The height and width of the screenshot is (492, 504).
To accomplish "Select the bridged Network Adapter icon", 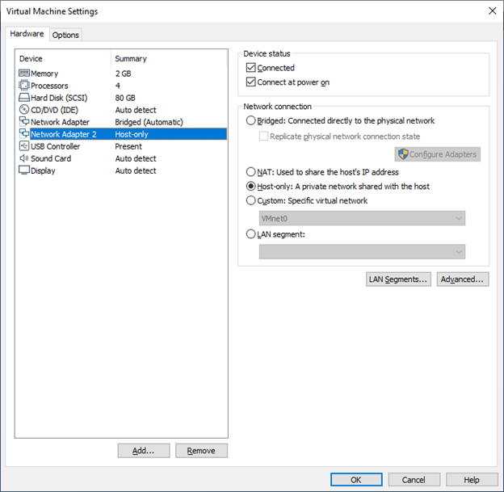I will pos(24,122).
